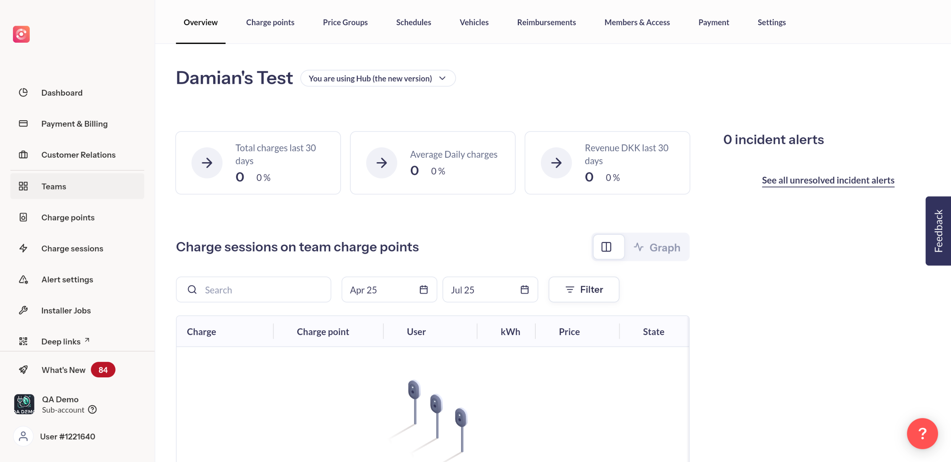Switch to the table view toggle

pos(606,247)
